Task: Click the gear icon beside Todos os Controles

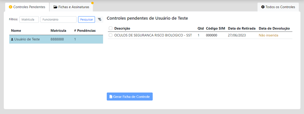Action: [263, 7]
